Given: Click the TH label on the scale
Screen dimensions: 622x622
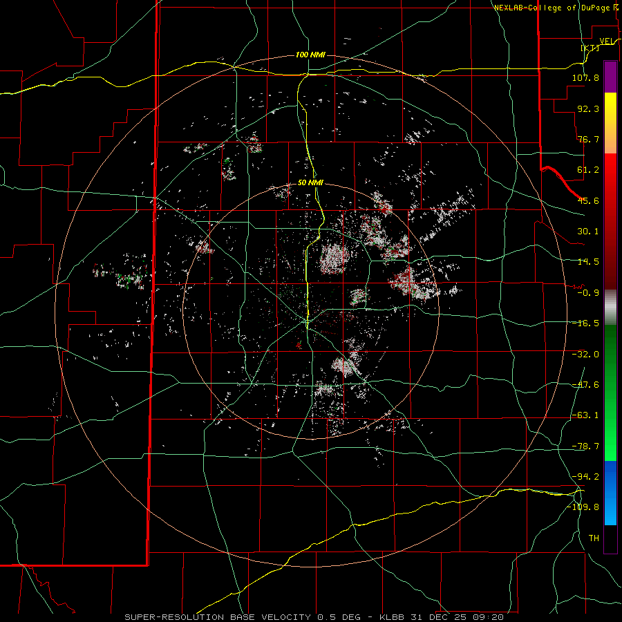Looking at the screenshot, I should [x=594, y=538].
